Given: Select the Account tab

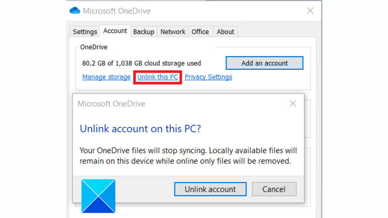Looking at the screenshot, I should [x=115, y=31].
